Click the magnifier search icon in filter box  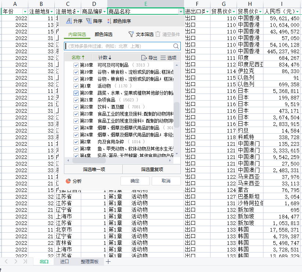[176, 46]
